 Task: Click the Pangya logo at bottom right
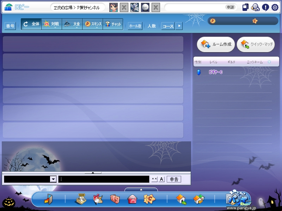coord(239,198)
